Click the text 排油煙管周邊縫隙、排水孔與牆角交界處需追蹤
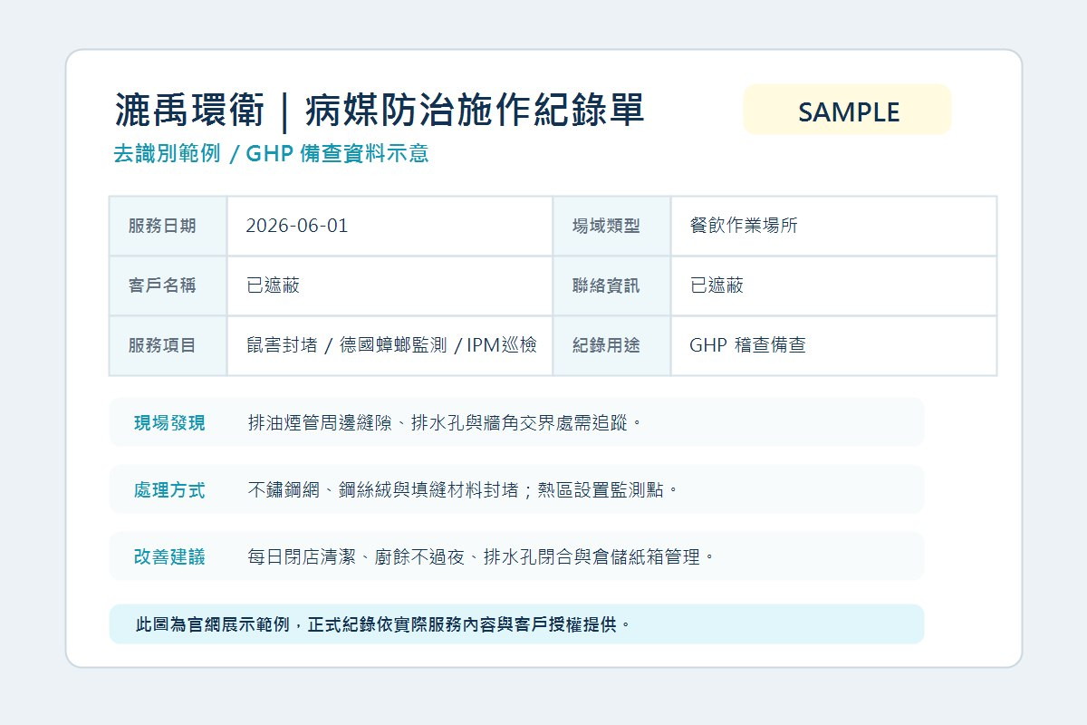Screen dimensions: 1087x725 click(x=445, y=422)
